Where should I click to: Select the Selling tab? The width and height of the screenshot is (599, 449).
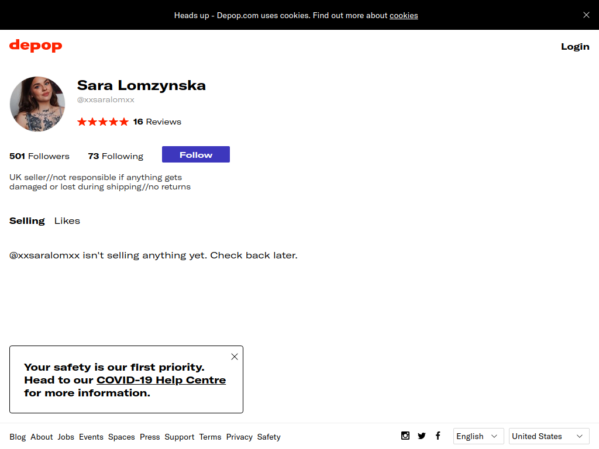pyautogui.click(x=27, y=220)
